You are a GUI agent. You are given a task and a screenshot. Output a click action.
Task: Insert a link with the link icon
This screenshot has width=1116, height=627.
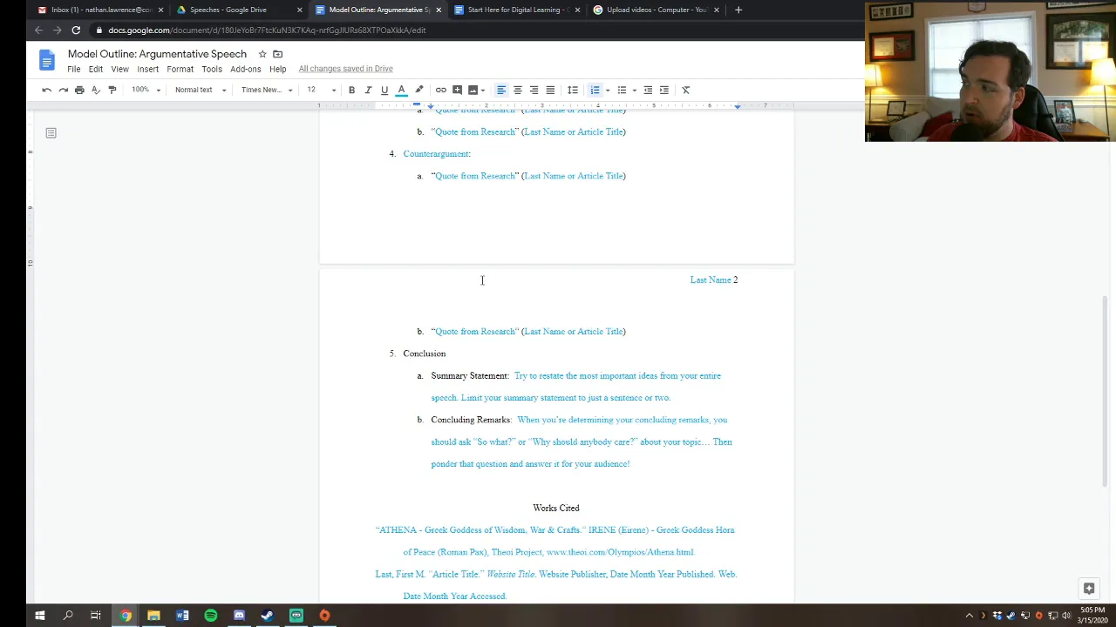tap(441, 90)
